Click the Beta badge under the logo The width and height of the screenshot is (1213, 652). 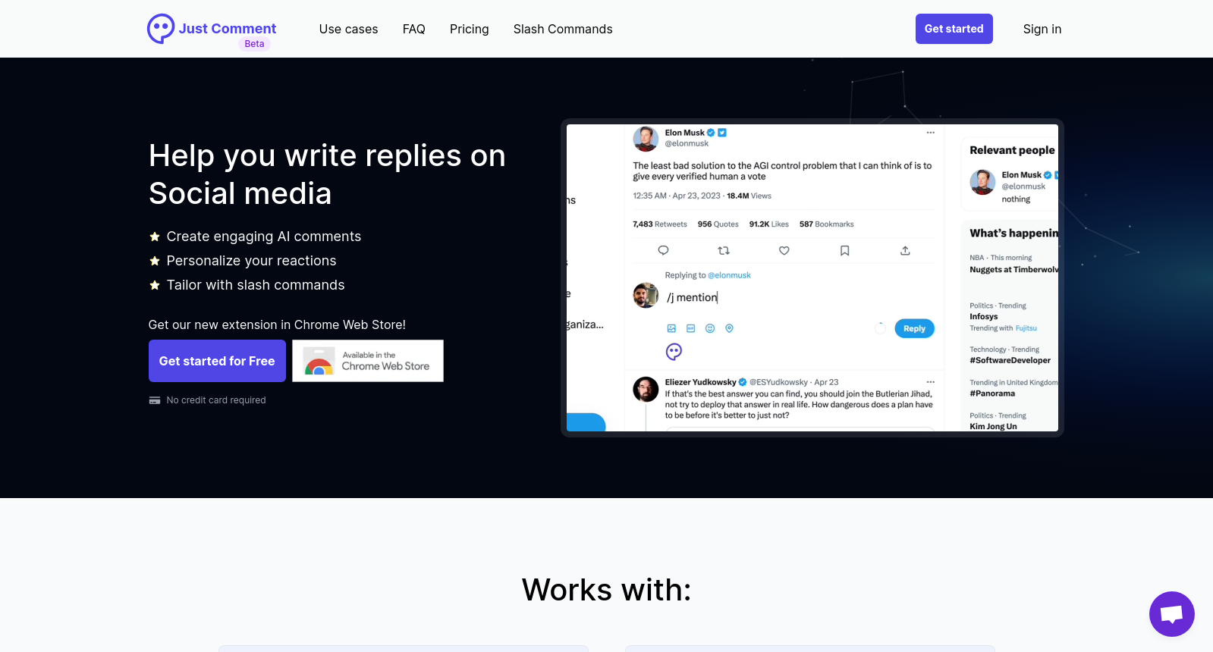tap(254, 44)
